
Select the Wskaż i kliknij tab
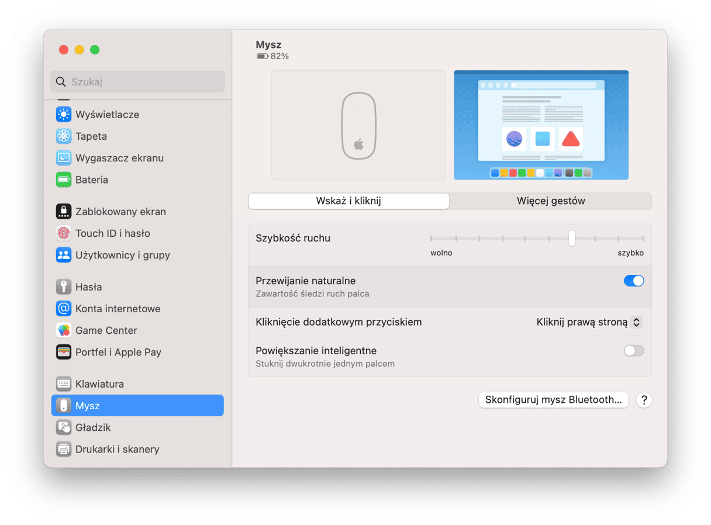pos(348,201)
